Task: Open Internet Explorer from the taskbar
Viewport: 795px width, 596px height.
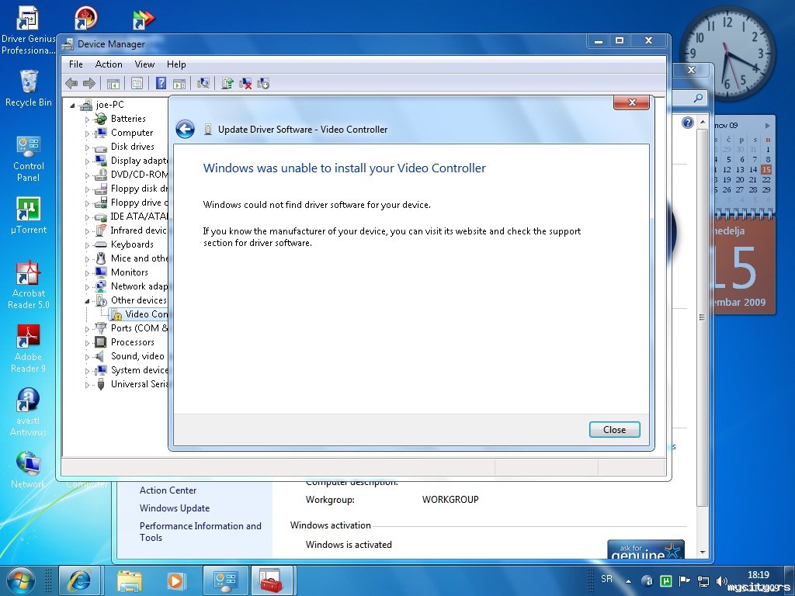Action: coord(80,580)
